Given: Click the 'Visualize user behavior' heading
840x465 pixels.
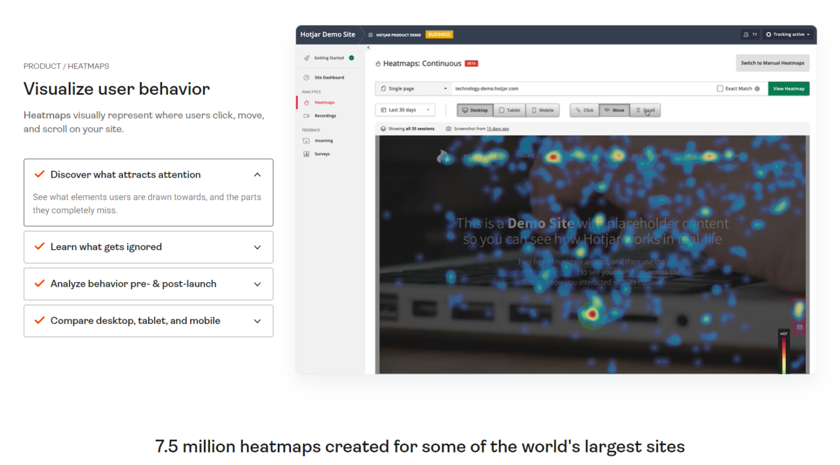Looking at the screenshot, I should (x=116, y=89).
